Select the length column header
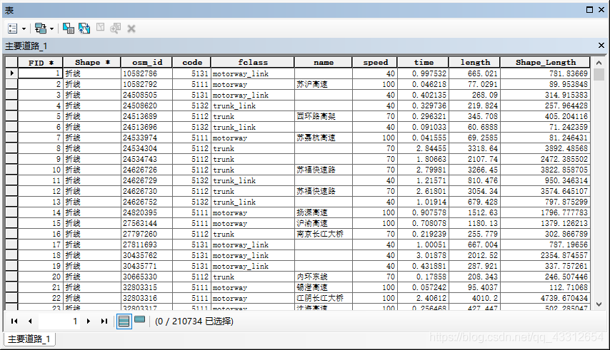This screenshot has height=350, width=610. pos(474,63)
